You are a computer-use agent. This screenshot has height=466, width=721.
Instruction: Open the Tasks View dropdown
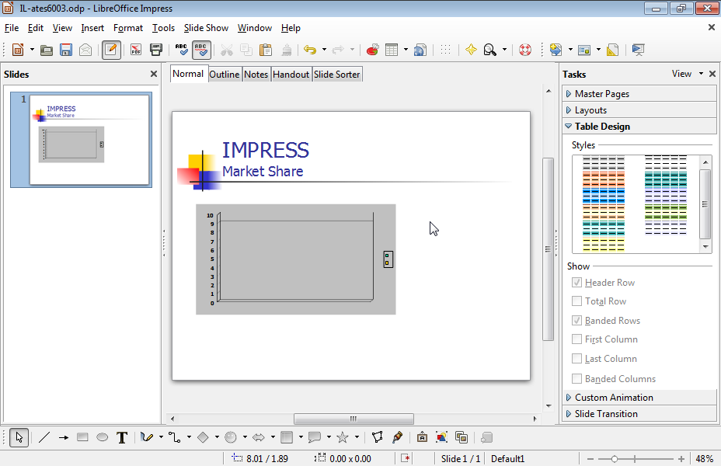pyautogui.click(x=687, y=74)
